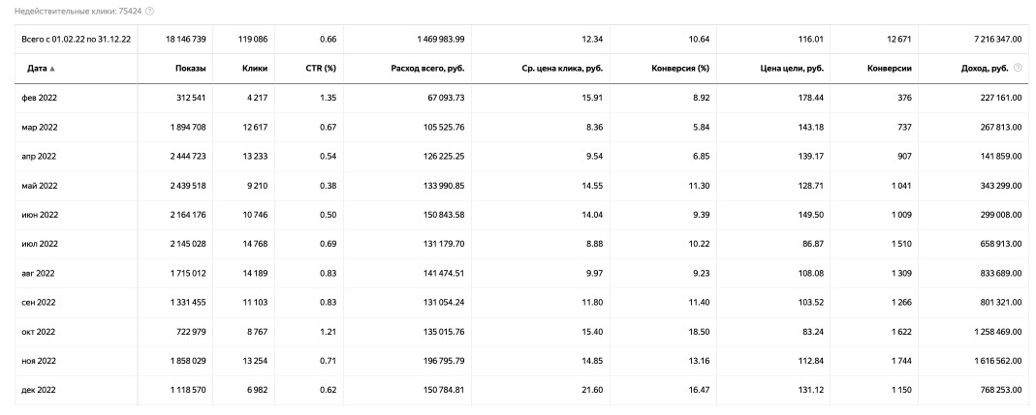Sort by Расход всего, руб. column

point(427,68)
